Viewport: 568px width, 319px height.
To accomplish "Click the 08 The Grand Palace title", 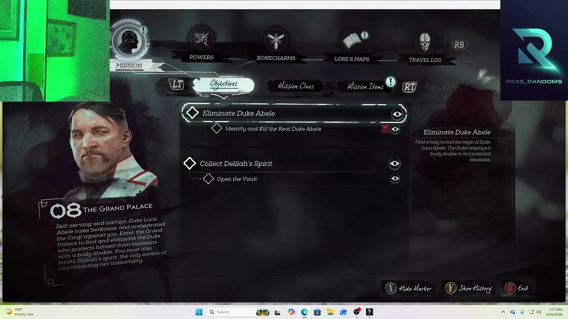I will (101, 210).
